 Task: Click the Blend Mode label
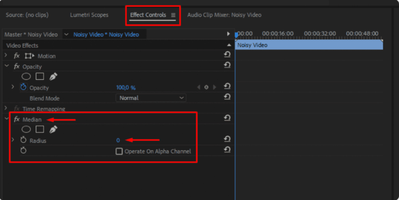coord(45,99)
